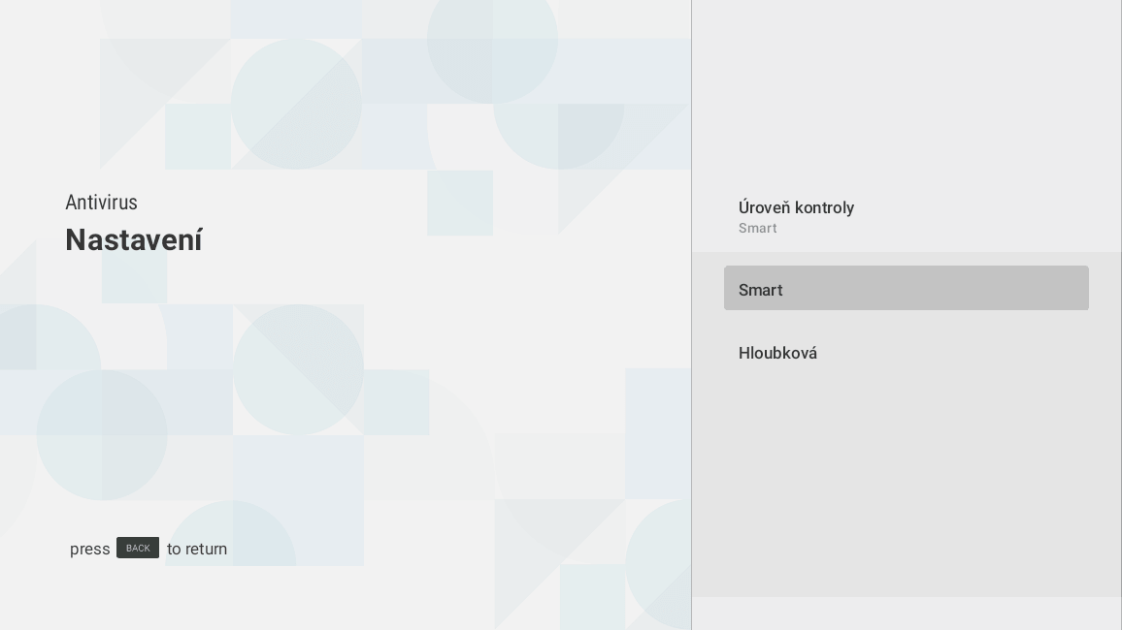Click the currently highlighted Smart entry
Screen dimensions: 1122x630
[907, 288]
